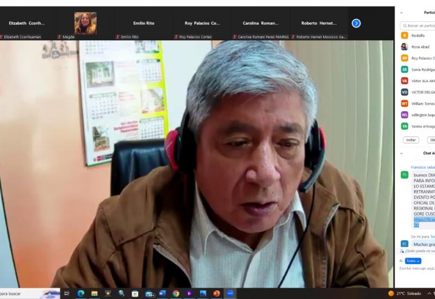Open Microsoft Word in the taskbar
This screenshot has width=435, height=299.
[162, 294]
